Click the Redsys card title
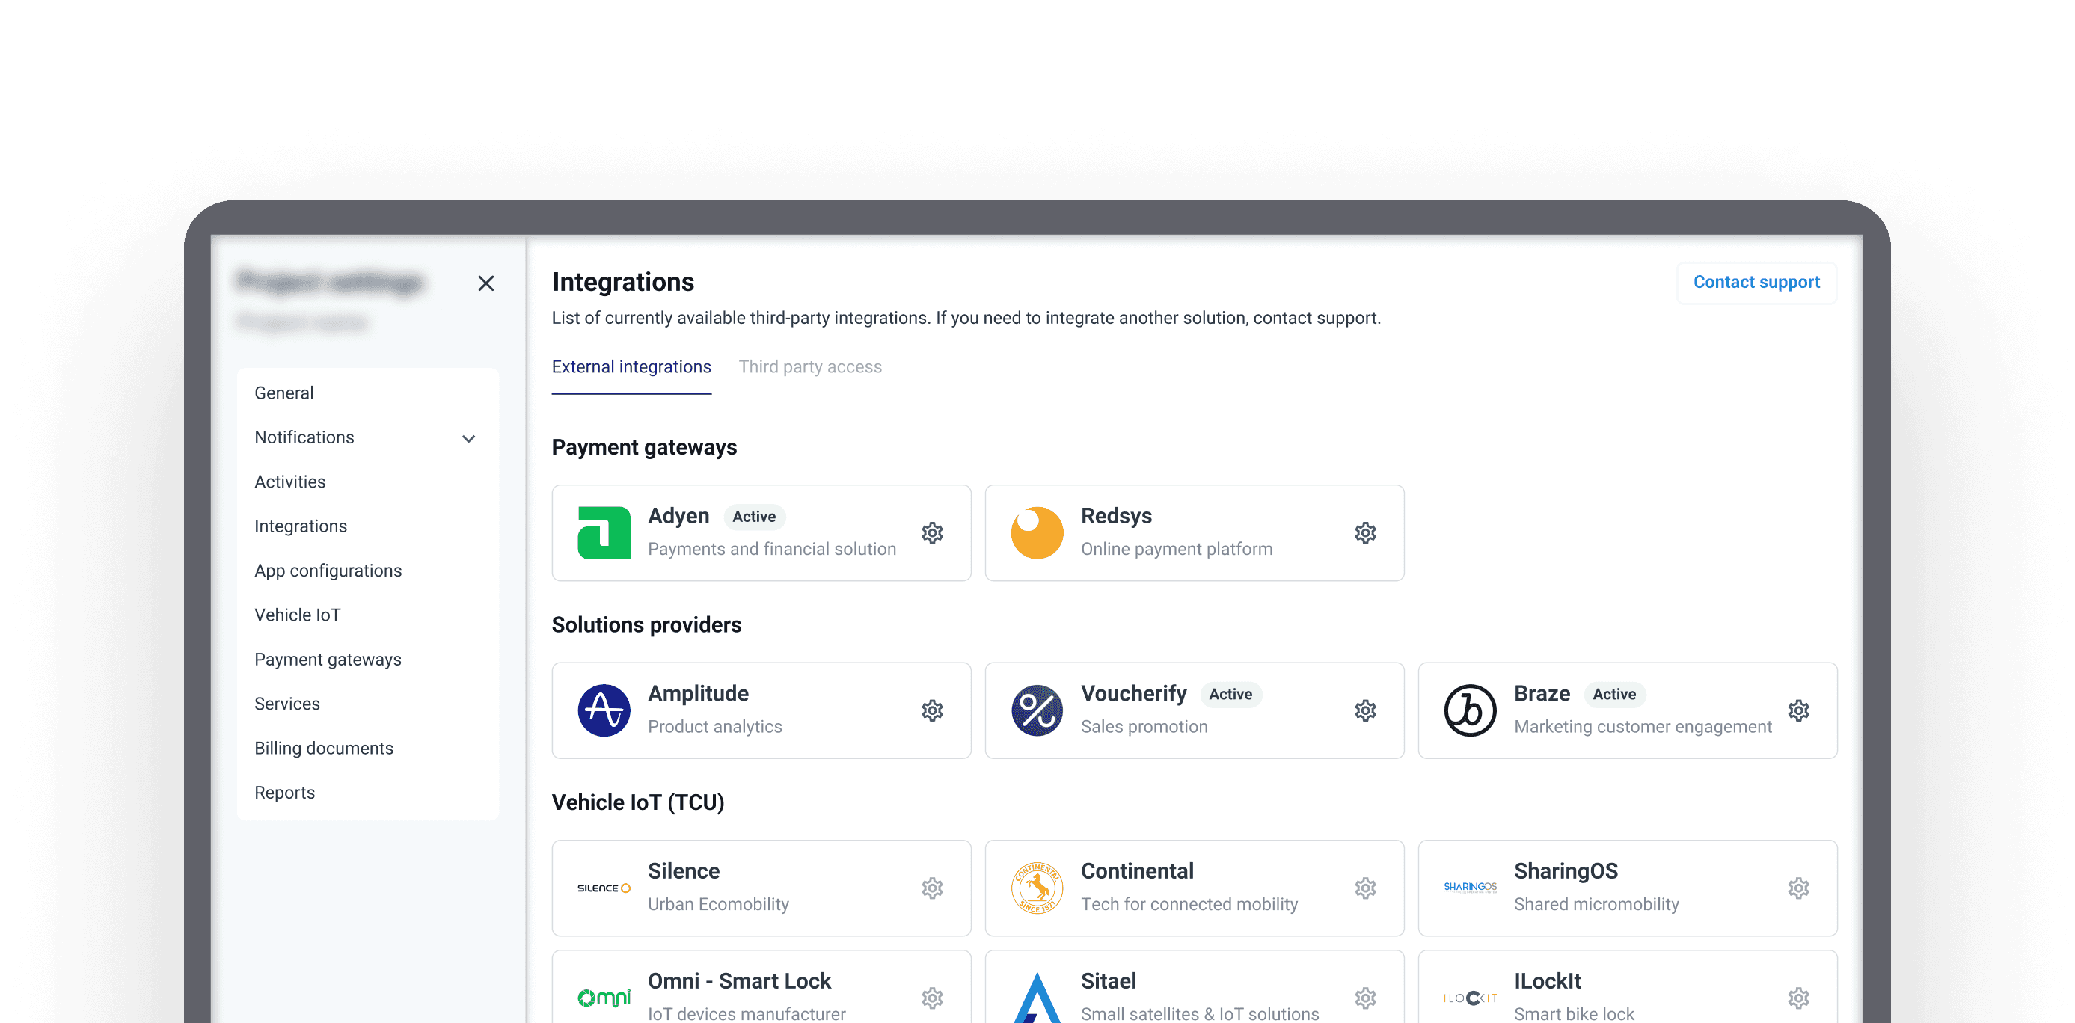 (x=1117, y=516)
